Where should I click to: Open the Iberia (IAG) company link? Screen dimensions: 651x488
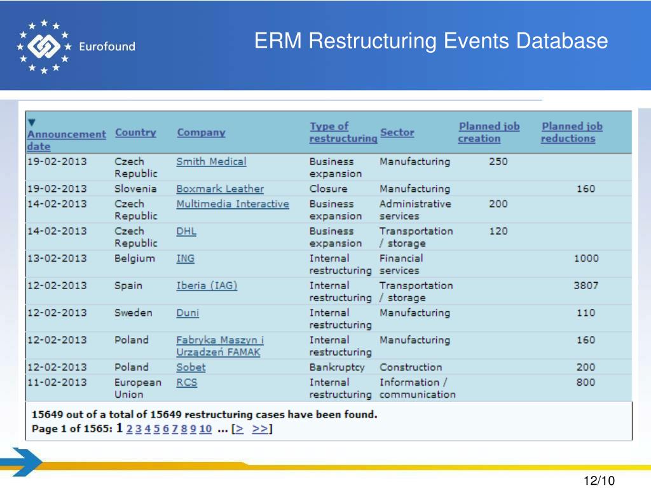[x=207, y=285]
